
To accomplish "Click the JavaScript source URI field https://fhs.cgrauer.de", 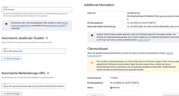I will (33, 51).
